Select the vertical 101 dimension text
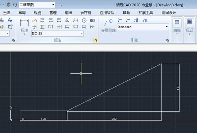Image resolution: width=197 pixels, height=133 pixels. pyautogui.click(x=178, y=88)
